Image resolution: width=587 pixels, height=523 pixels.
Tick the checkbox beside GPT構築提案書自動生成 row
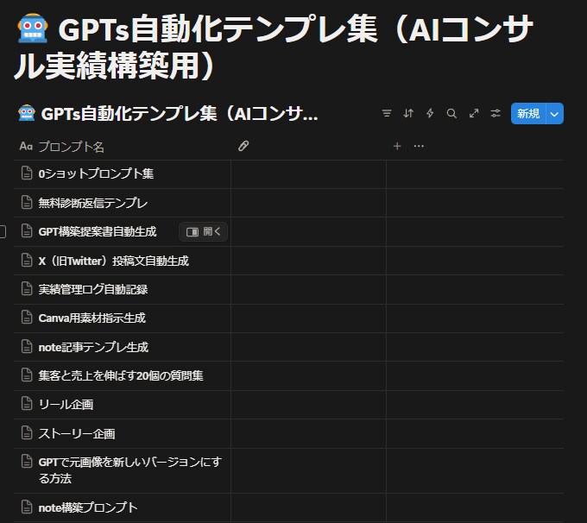coord(3,232)
